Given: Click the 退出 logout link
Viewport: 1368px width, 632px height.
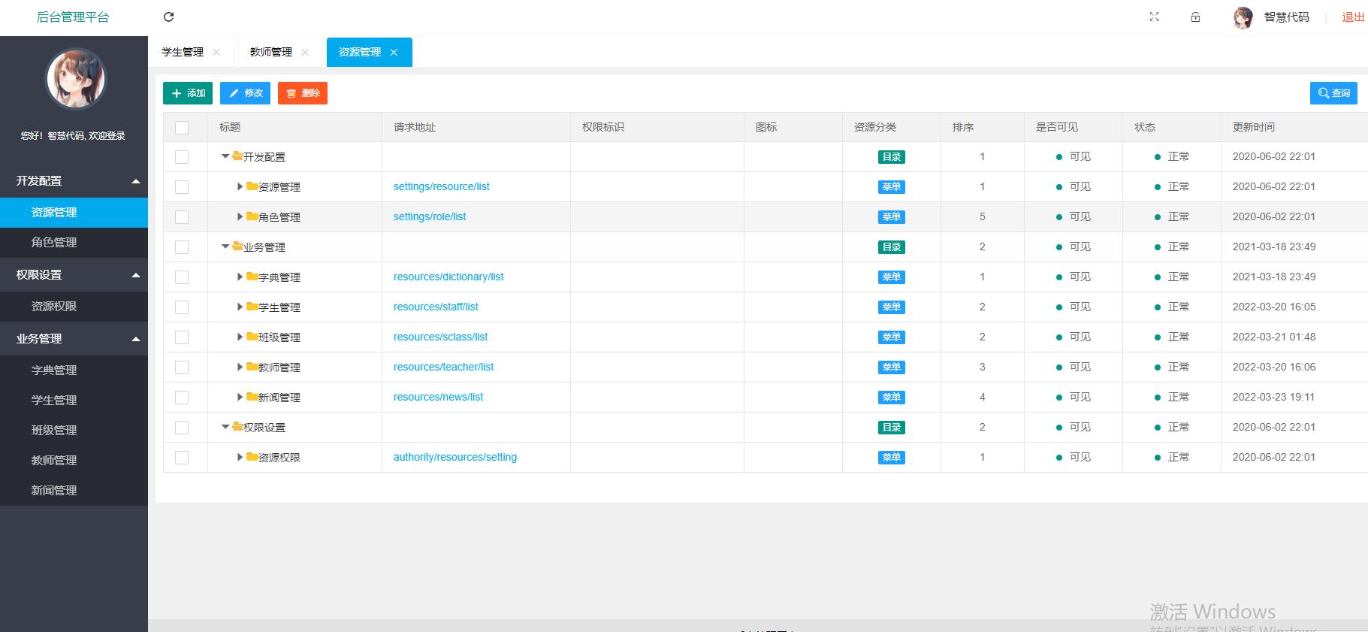Looking at the screenshot, I should [x=1353, y=17].
